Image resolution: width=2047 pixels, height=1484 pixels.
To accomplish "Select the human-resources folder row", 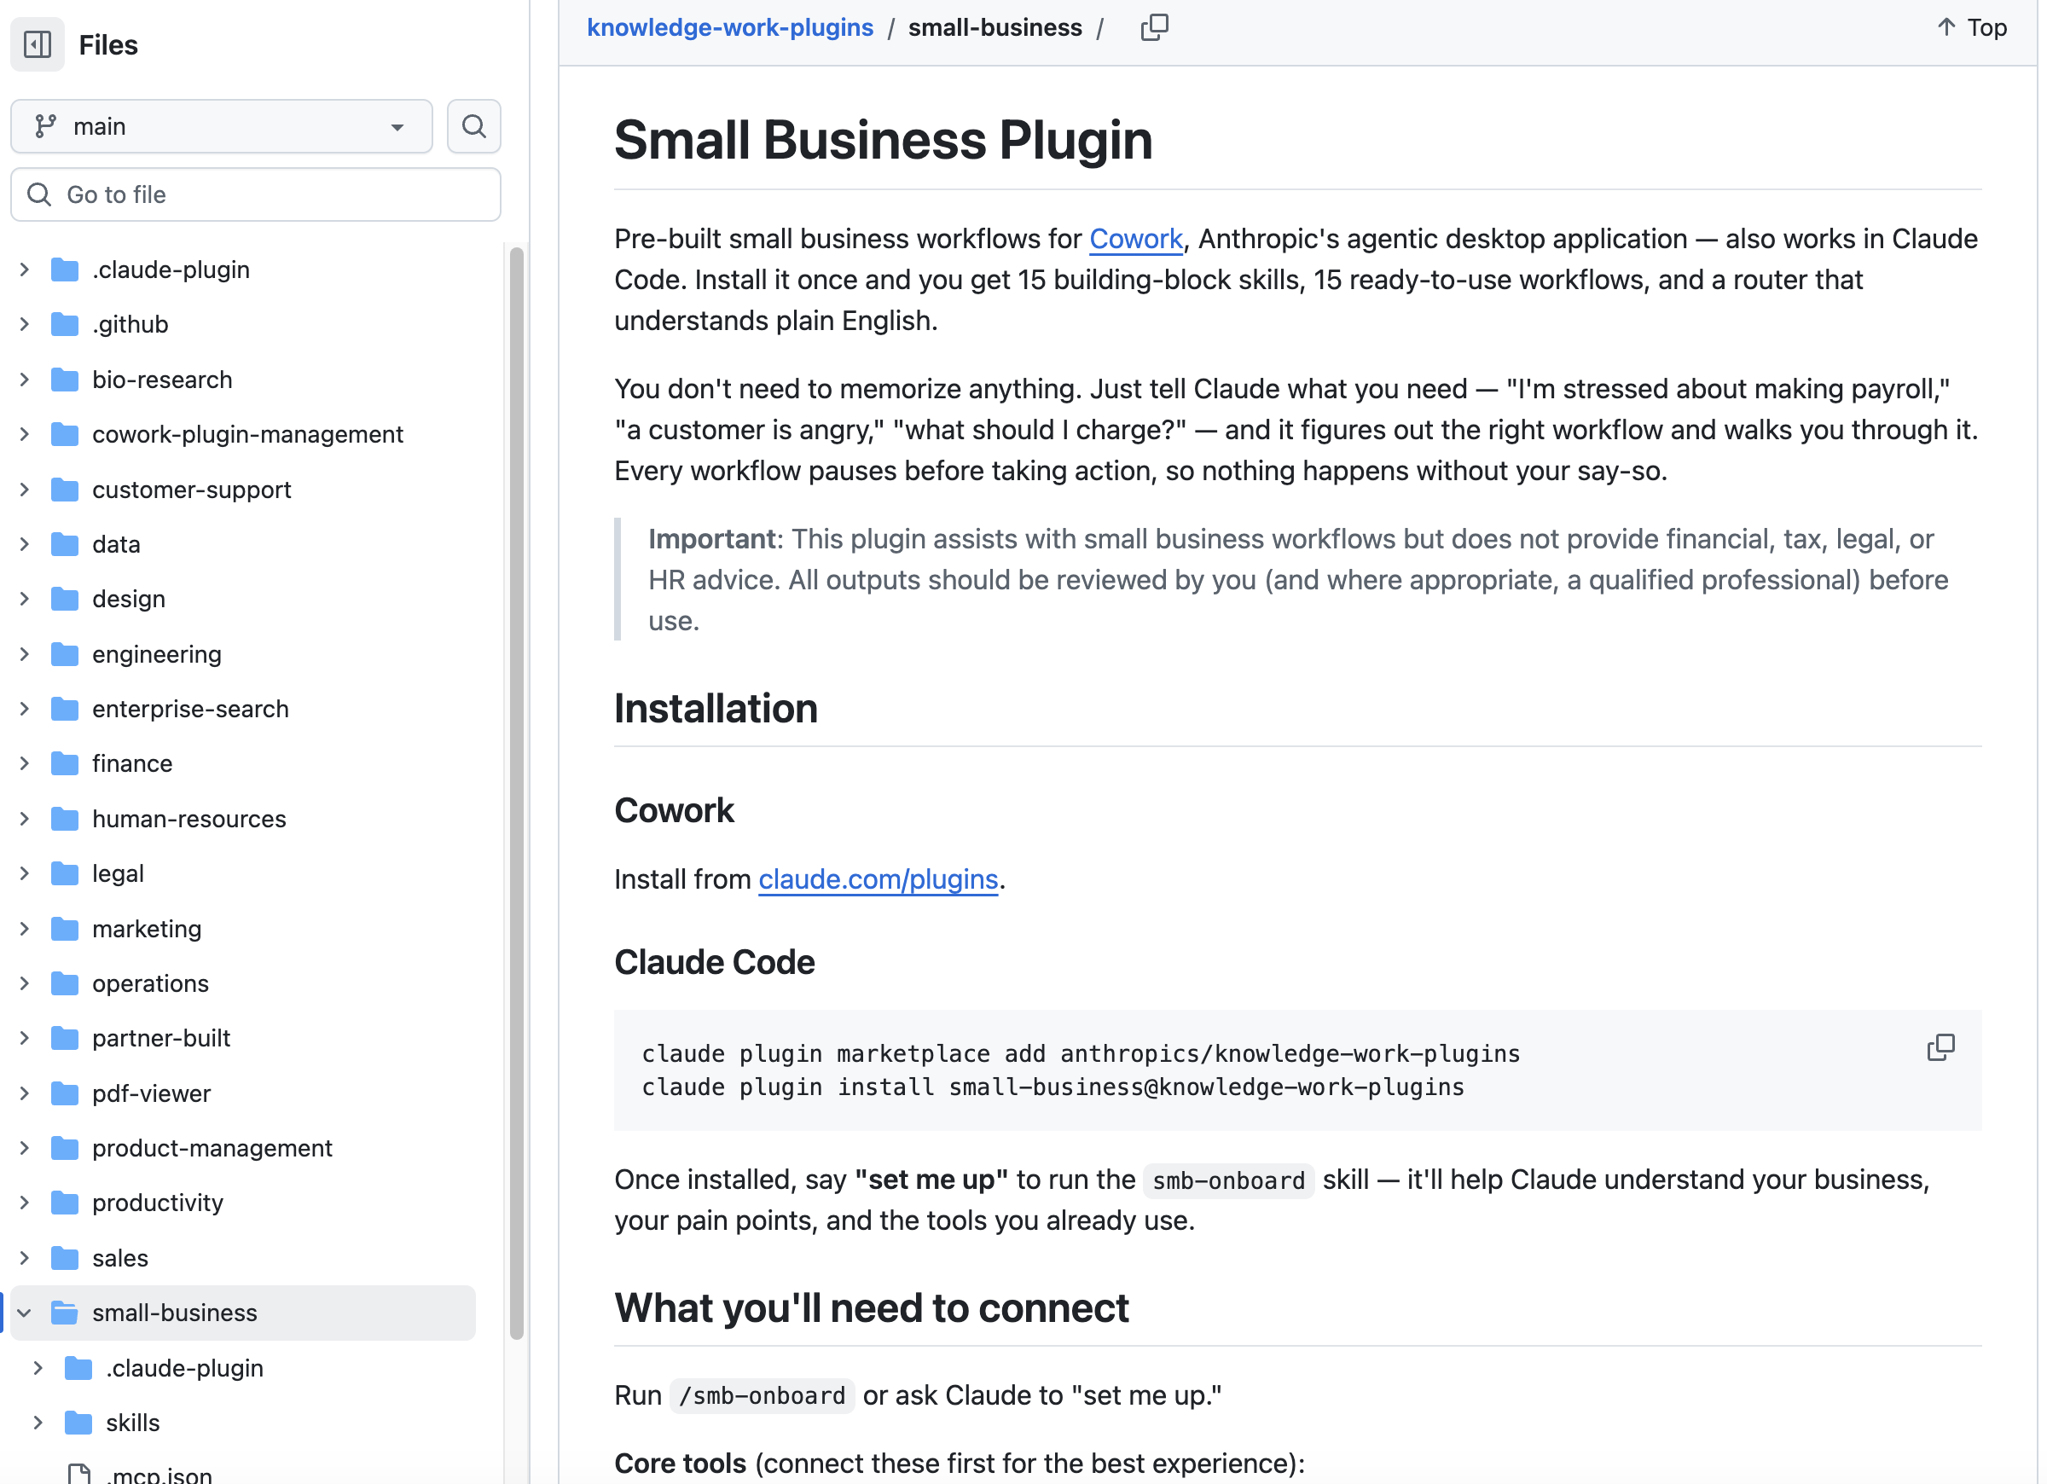I will click(x=243, y=820).
